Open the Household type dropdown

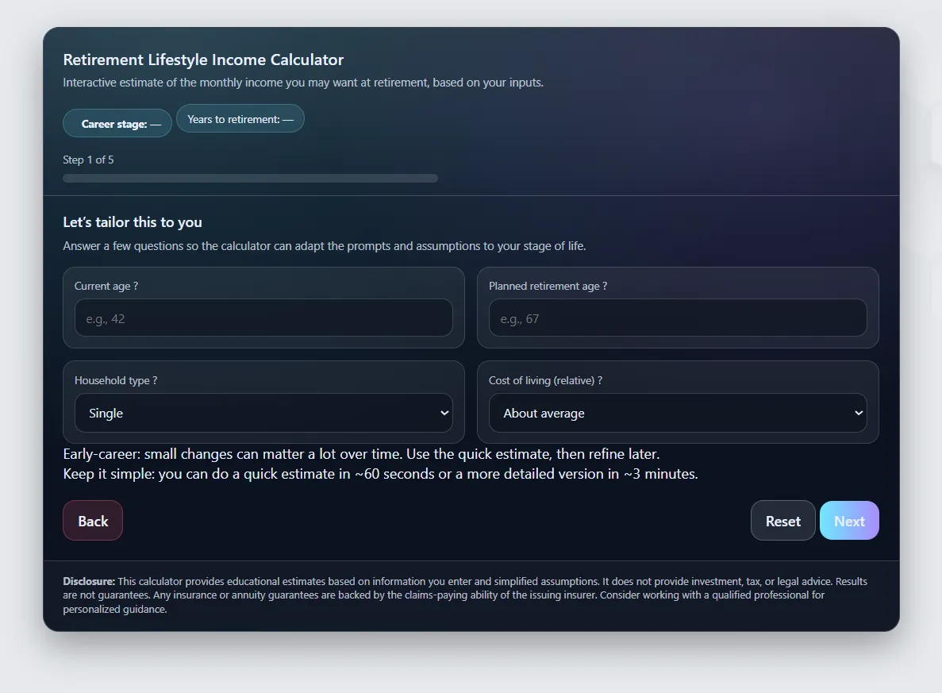(263, 413)
